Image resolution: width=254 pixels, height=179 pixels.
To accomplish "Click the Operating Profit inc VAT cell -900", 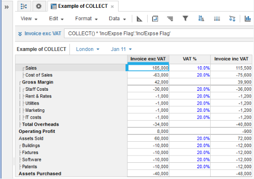I will [231, 131].
